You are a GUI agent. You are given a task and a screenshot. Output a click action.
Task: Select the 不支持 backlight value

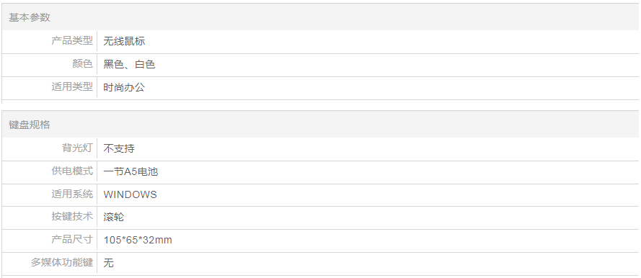click(118, 148)
